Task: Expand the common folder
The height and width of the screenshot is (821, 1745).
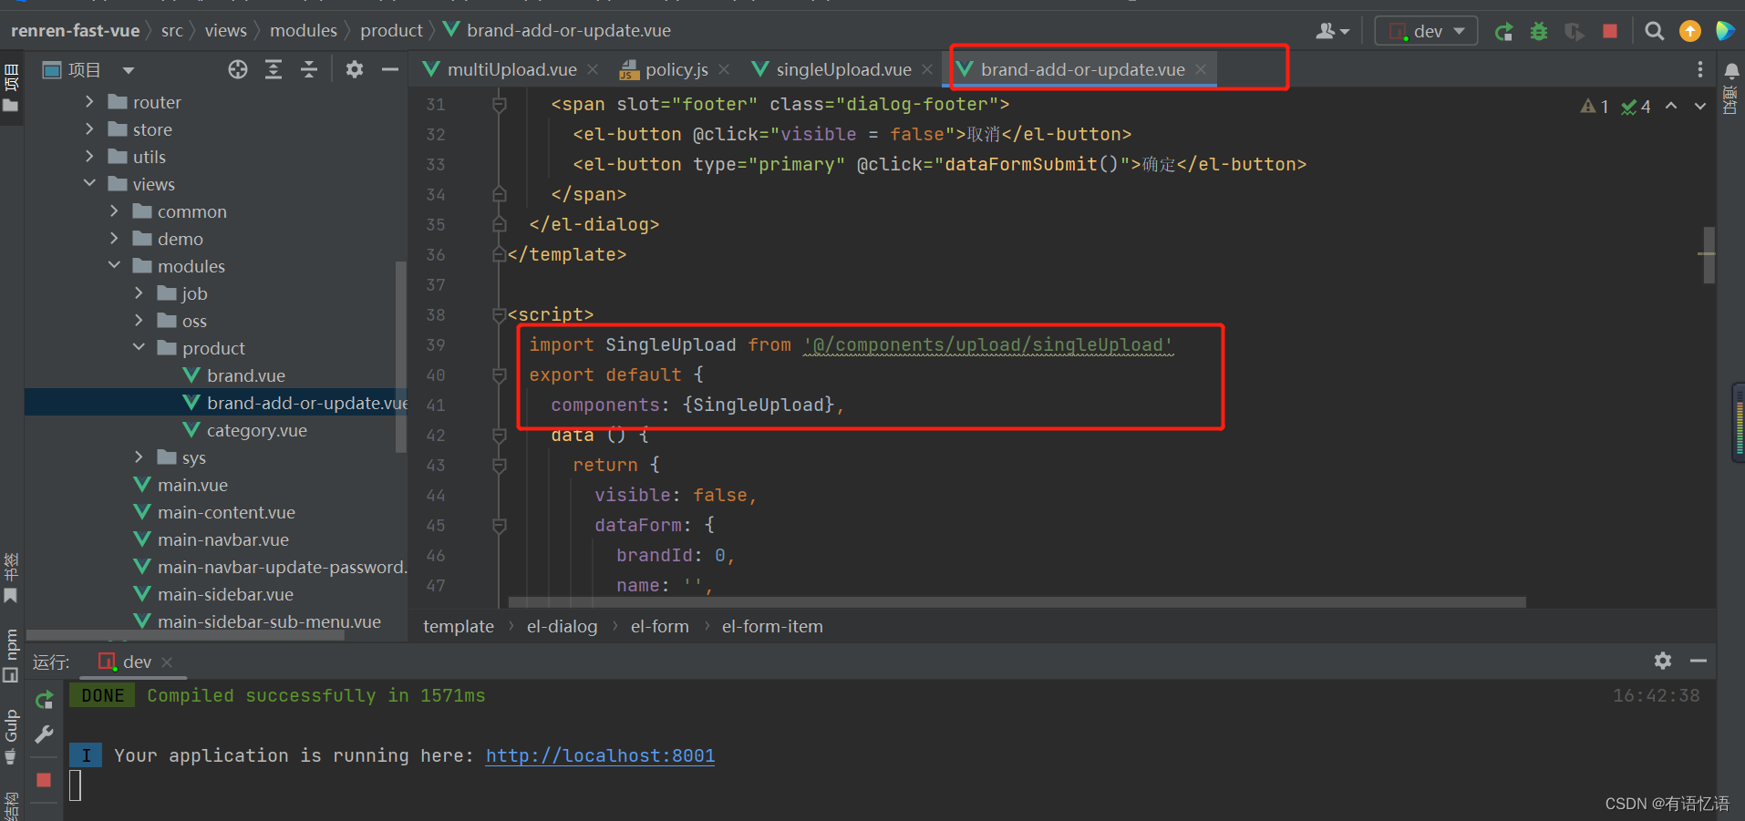Action: [x=114, y=210]
